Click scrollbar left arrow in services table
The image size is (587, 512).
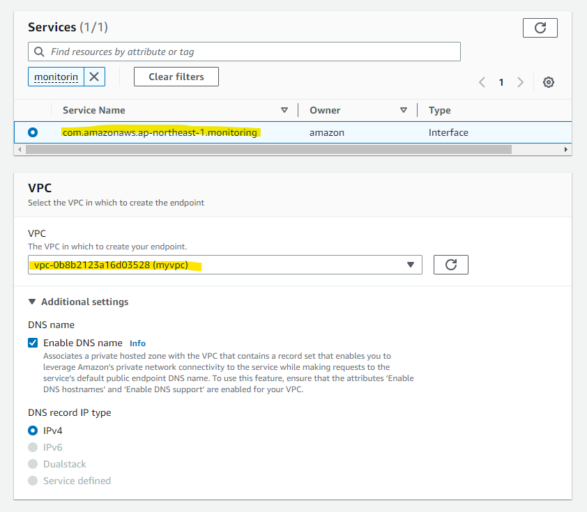20,150
